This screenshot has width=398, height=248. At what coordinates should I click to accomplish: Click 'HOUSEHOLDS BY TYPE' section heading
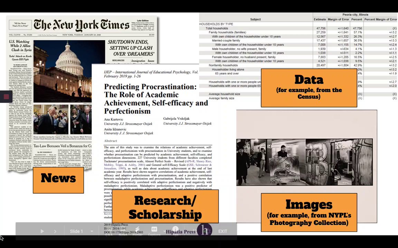click(216, 24)
